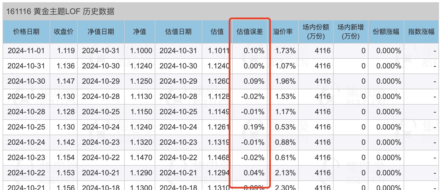This screenshot has height=190, width=441.
Task: Click the 场内份额(万份) column header
Action: [x=316, y=32]
